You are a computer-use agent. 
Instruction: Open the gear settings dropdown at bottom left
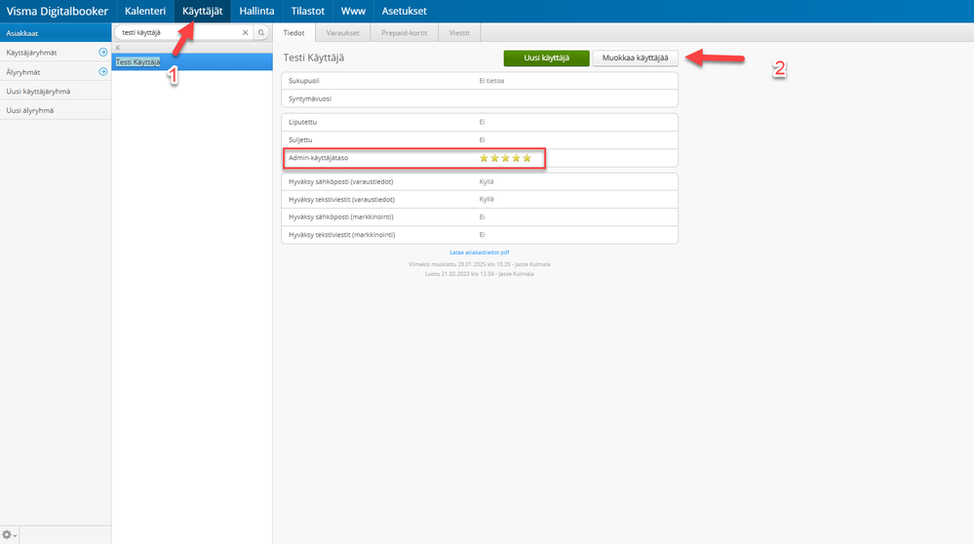(9, 534)
